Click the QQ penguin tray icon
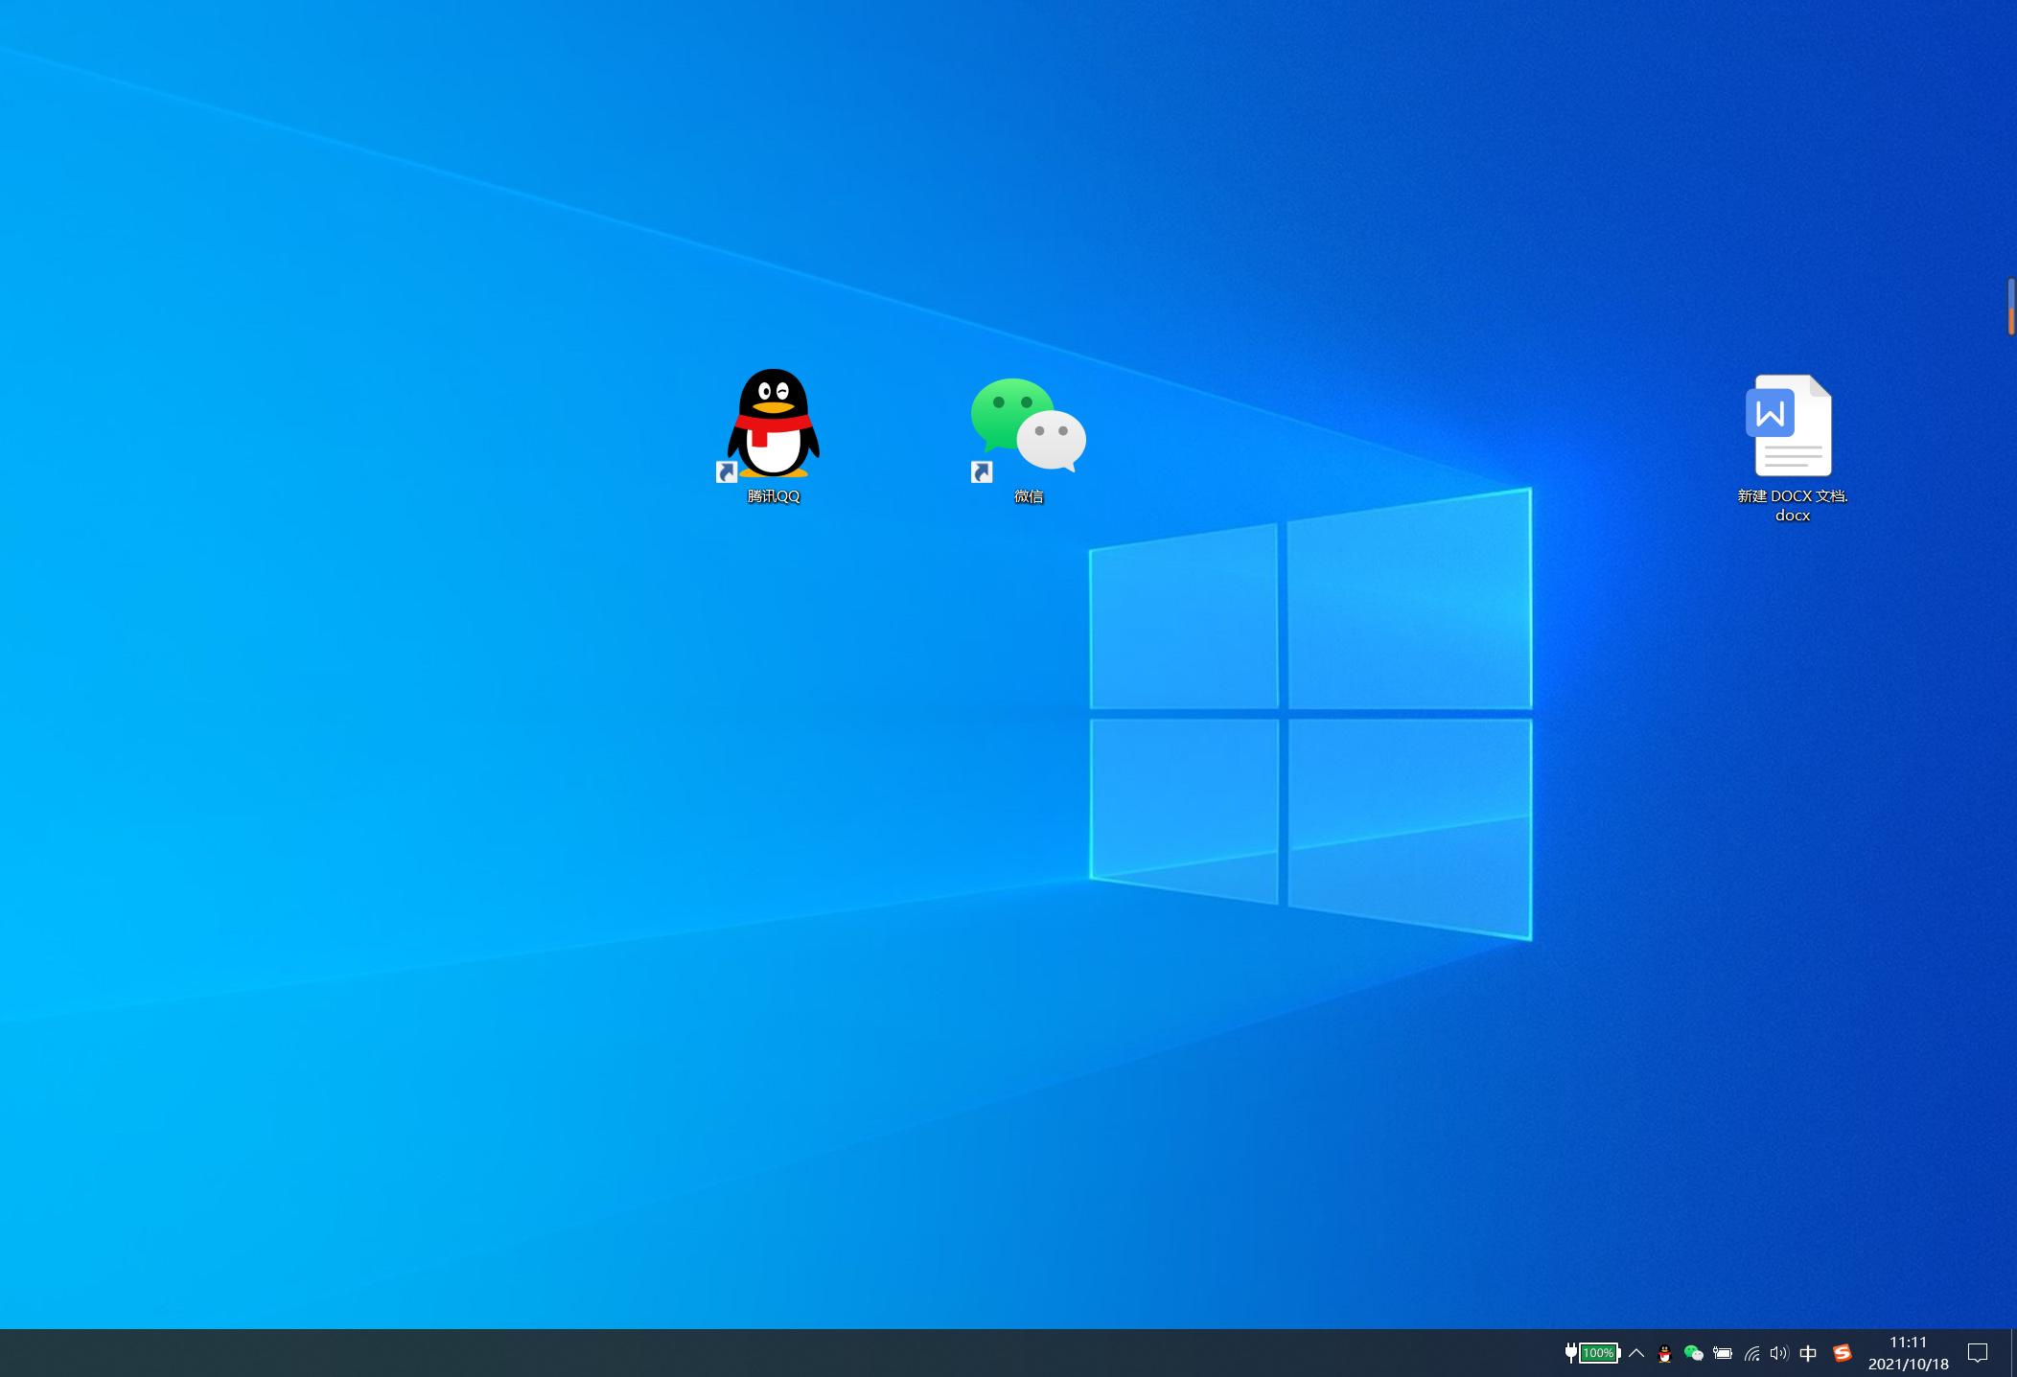The width and height of the screenshot is (2017, 1377). (x=1664, y=1353)
